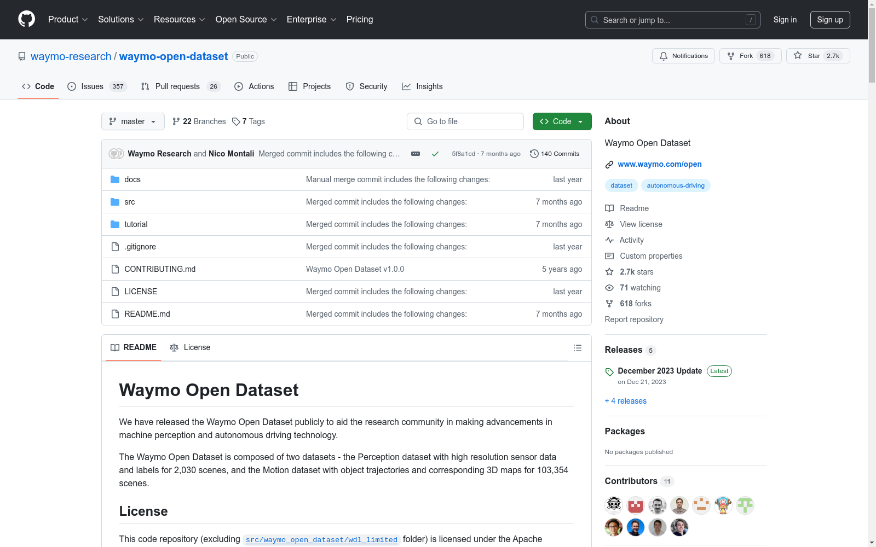The height and width of the screenshot is (547, 876).
Task: Click the green commit status checkmark
Action: click(x=435, y=154)
